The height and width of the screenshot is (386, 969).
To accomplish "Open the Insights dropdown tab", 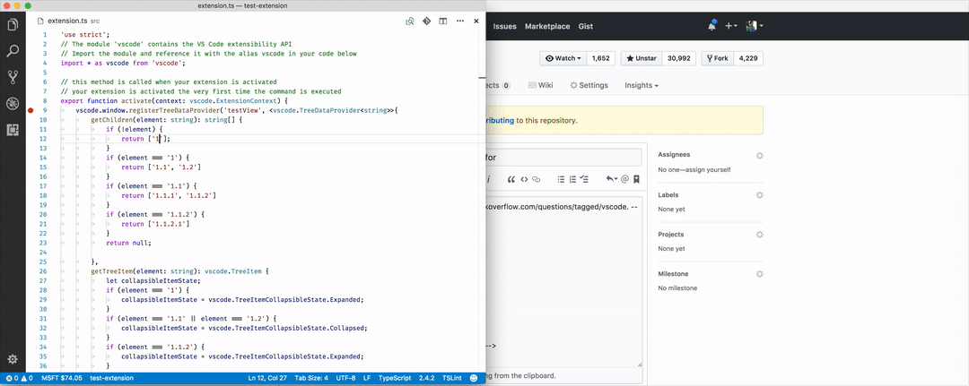I will [x=642, y=85].
